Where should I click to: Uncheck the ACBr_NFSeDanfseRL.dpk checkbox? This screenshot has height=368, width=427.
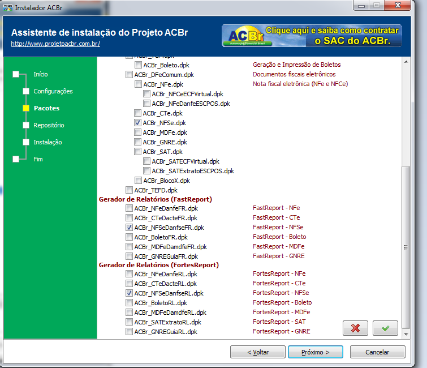tap(129, 293)
